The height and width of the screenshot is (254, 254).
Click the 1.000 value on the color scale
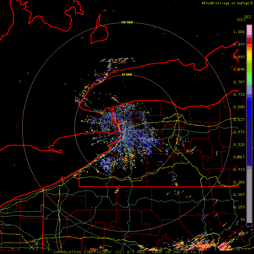click(239, 32)
